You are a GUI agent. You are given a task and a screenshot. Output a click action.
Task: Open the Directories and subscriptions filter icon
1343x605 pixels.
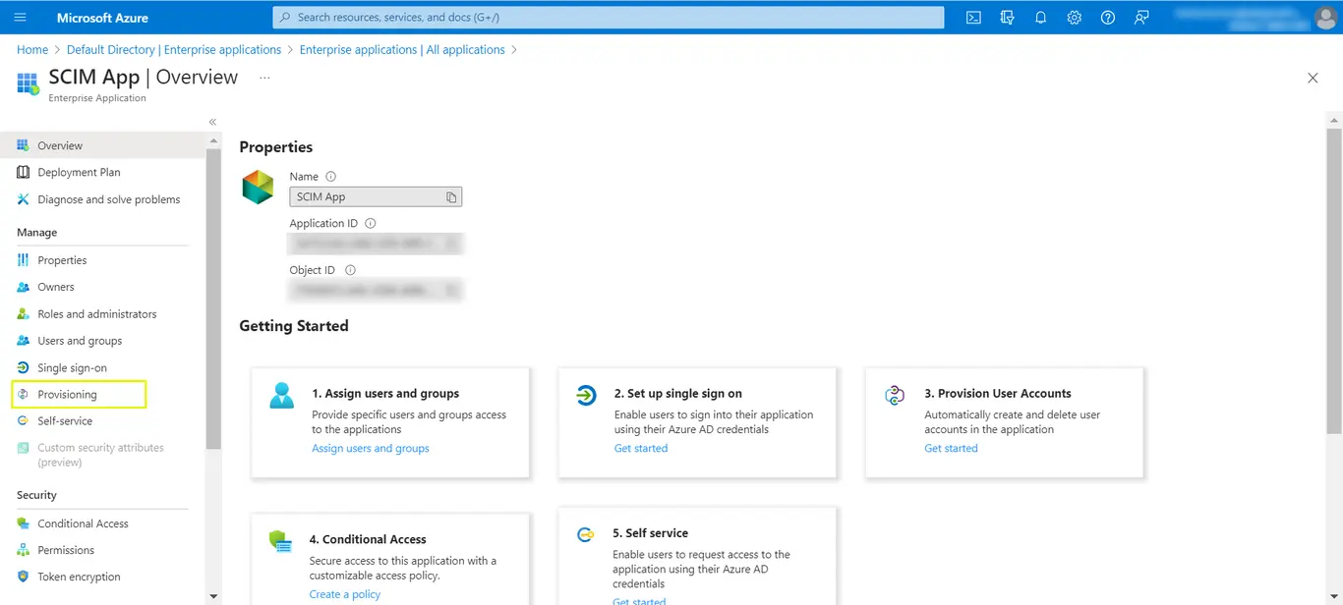(1007, 18)
